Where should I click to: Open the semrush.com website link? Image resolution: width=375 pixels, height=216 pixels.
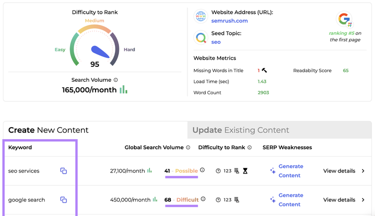[x=229, y=21]
